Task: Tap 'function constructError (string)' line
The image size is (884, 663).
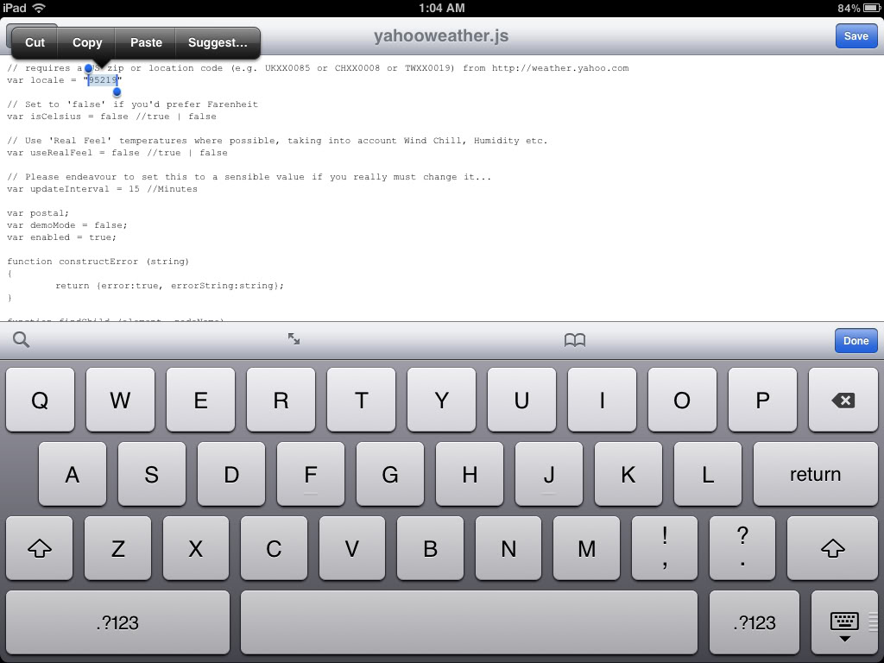Action: [98, 262]
